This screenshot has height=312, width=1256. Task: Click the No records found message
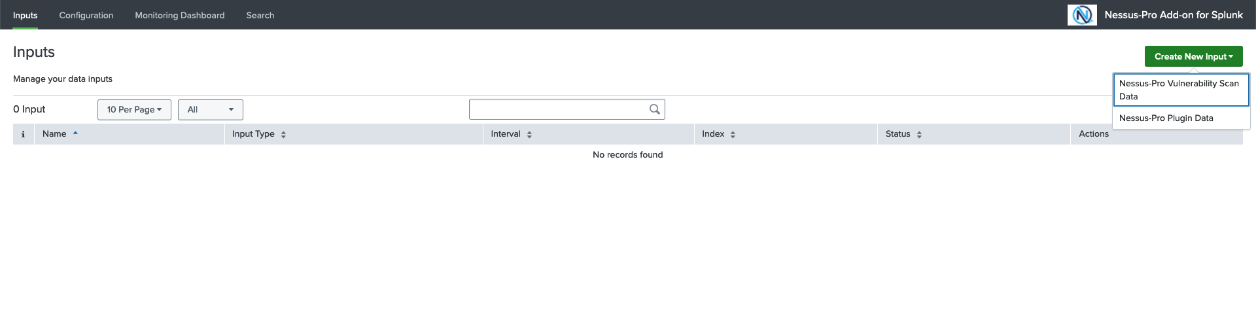tap(628, 155)
